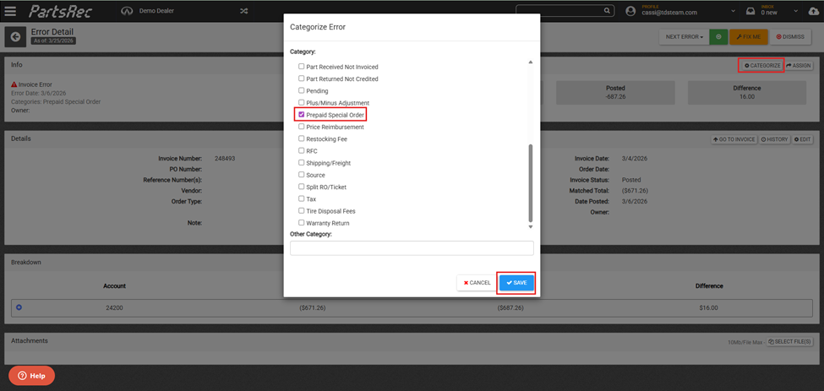Check Part Received Not Invoiced
824x391 pixels.
tap(301, 67)
